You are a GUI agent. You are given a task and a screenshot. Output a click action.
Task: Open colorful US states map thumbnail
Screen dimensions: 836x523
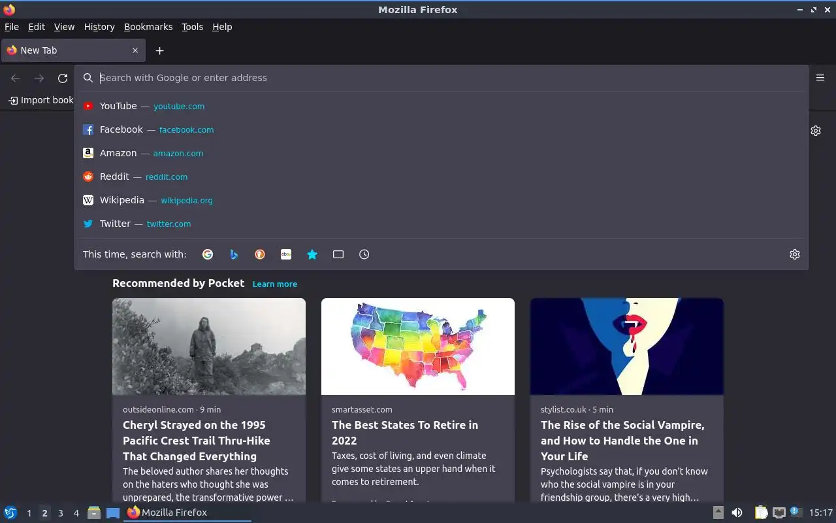coord(418,346)
